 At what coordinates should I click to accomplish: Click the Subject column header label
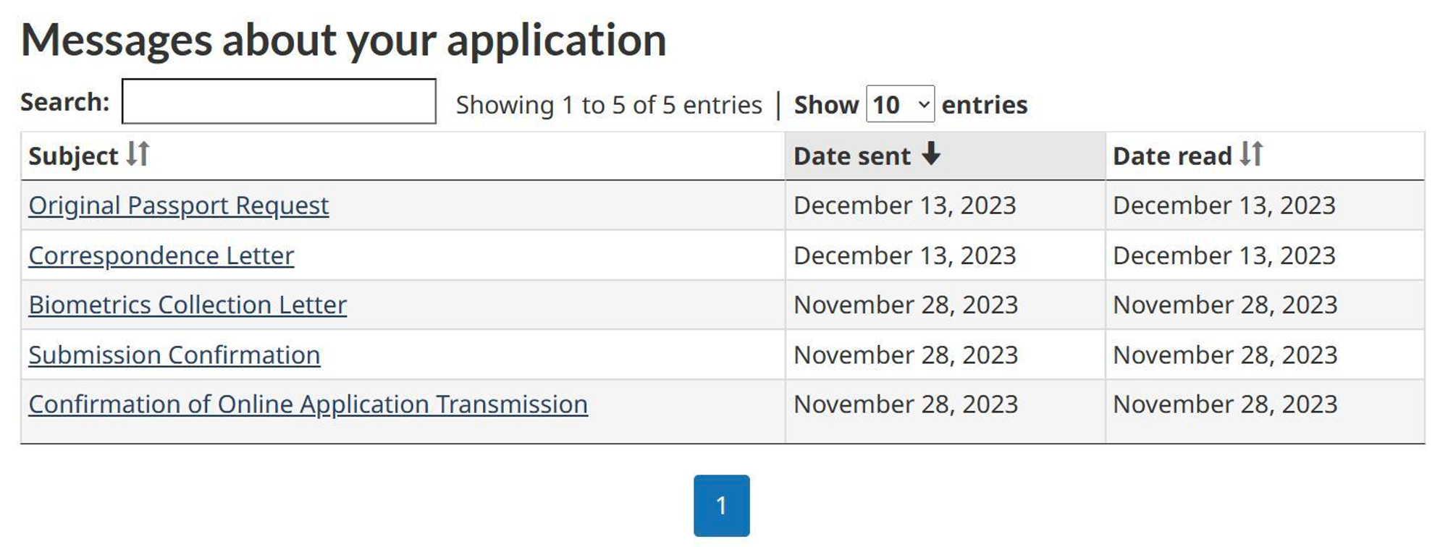(x=73, y=156)
